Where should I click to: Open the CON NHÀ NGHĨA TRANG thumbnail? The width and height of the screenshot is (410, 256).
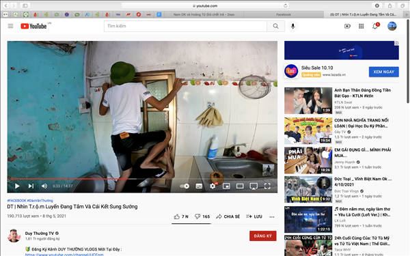click(x=308, y=130)
